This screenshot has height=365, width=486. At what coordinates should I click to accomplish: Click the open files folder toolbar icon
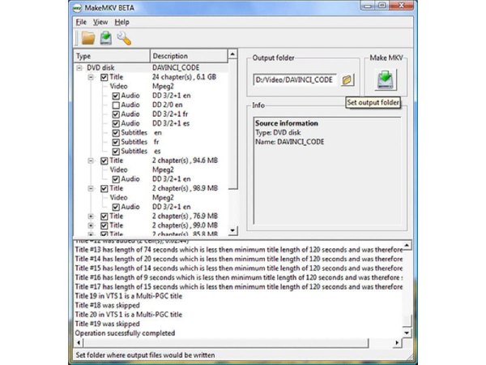[x=87, y=38]
